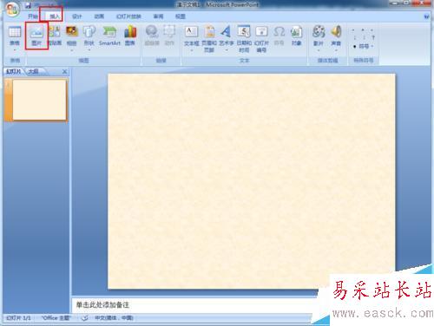This screenshot has height=326, width=434.
Task: Switch the side pane to 大纲 outline
Action: 34,71
